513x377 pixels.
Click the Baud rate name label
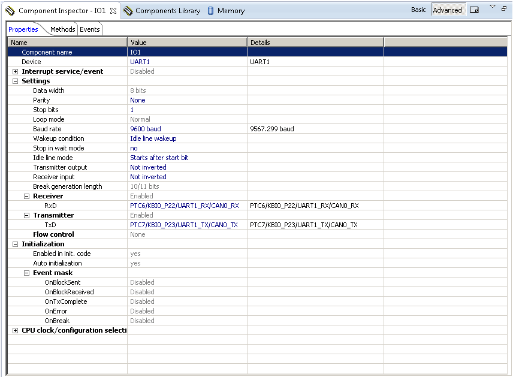click(47, 129)
